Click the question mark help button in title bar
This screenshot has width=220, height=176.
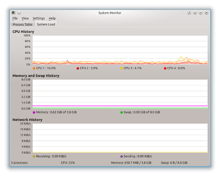point(189,13)
